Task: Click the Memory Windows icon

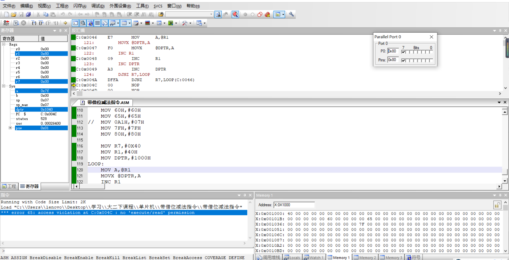Action: tap(124, 23)
